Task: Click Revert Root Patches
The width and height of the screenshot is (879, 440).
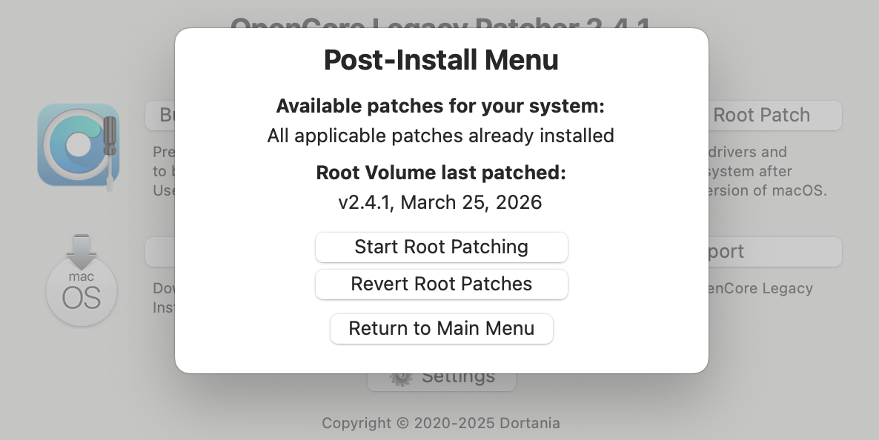Action: click(x=441, y=284)
